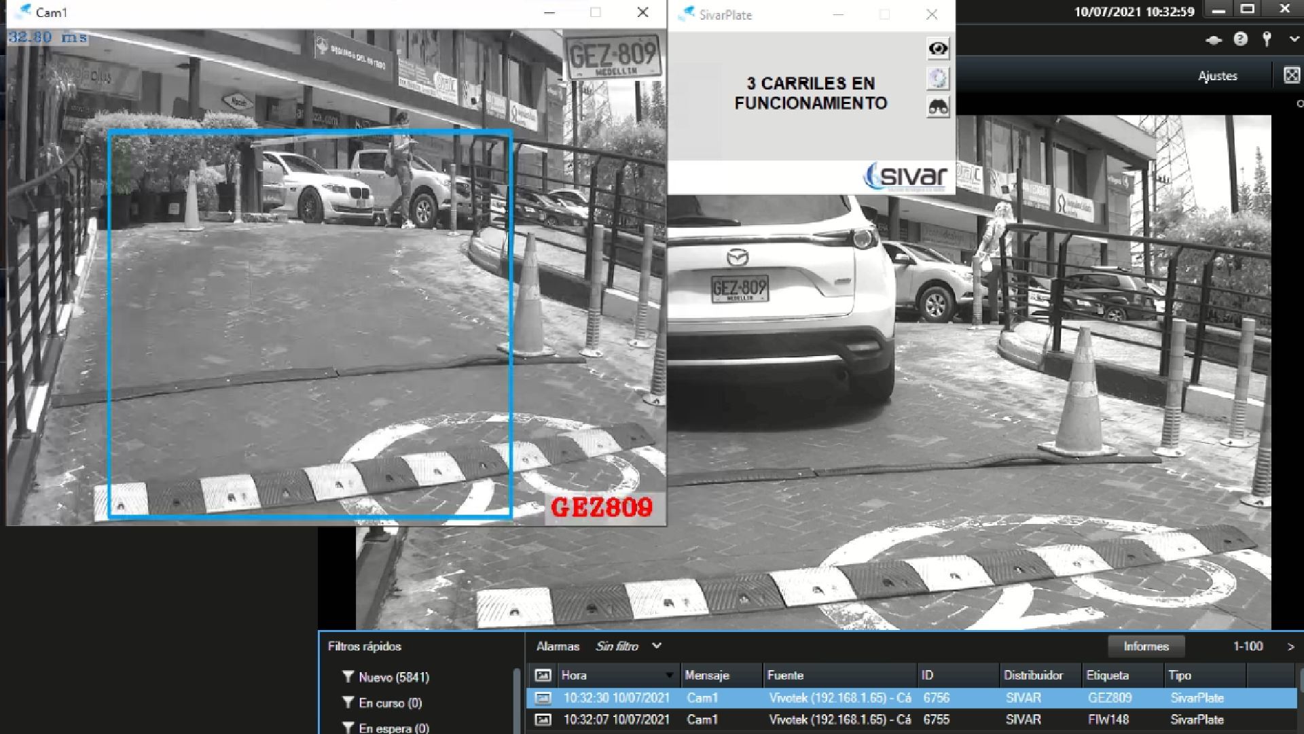Screen dimensions: 1304x734
Task: Click the funnel icon beside Nuevo filter
Action: click(x=348, y=677)
